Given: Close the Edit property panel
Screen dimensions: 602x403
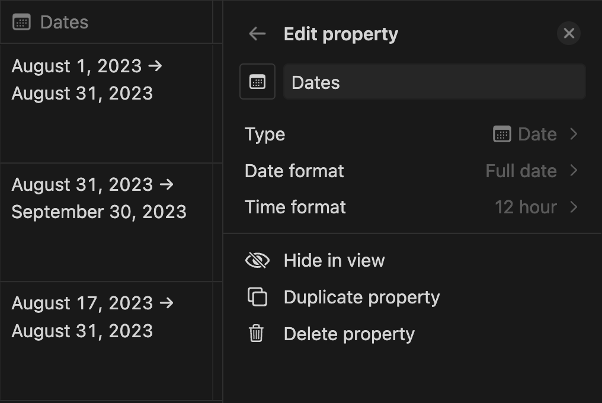Looking at the screenshot, I should (x=569, y=33).
